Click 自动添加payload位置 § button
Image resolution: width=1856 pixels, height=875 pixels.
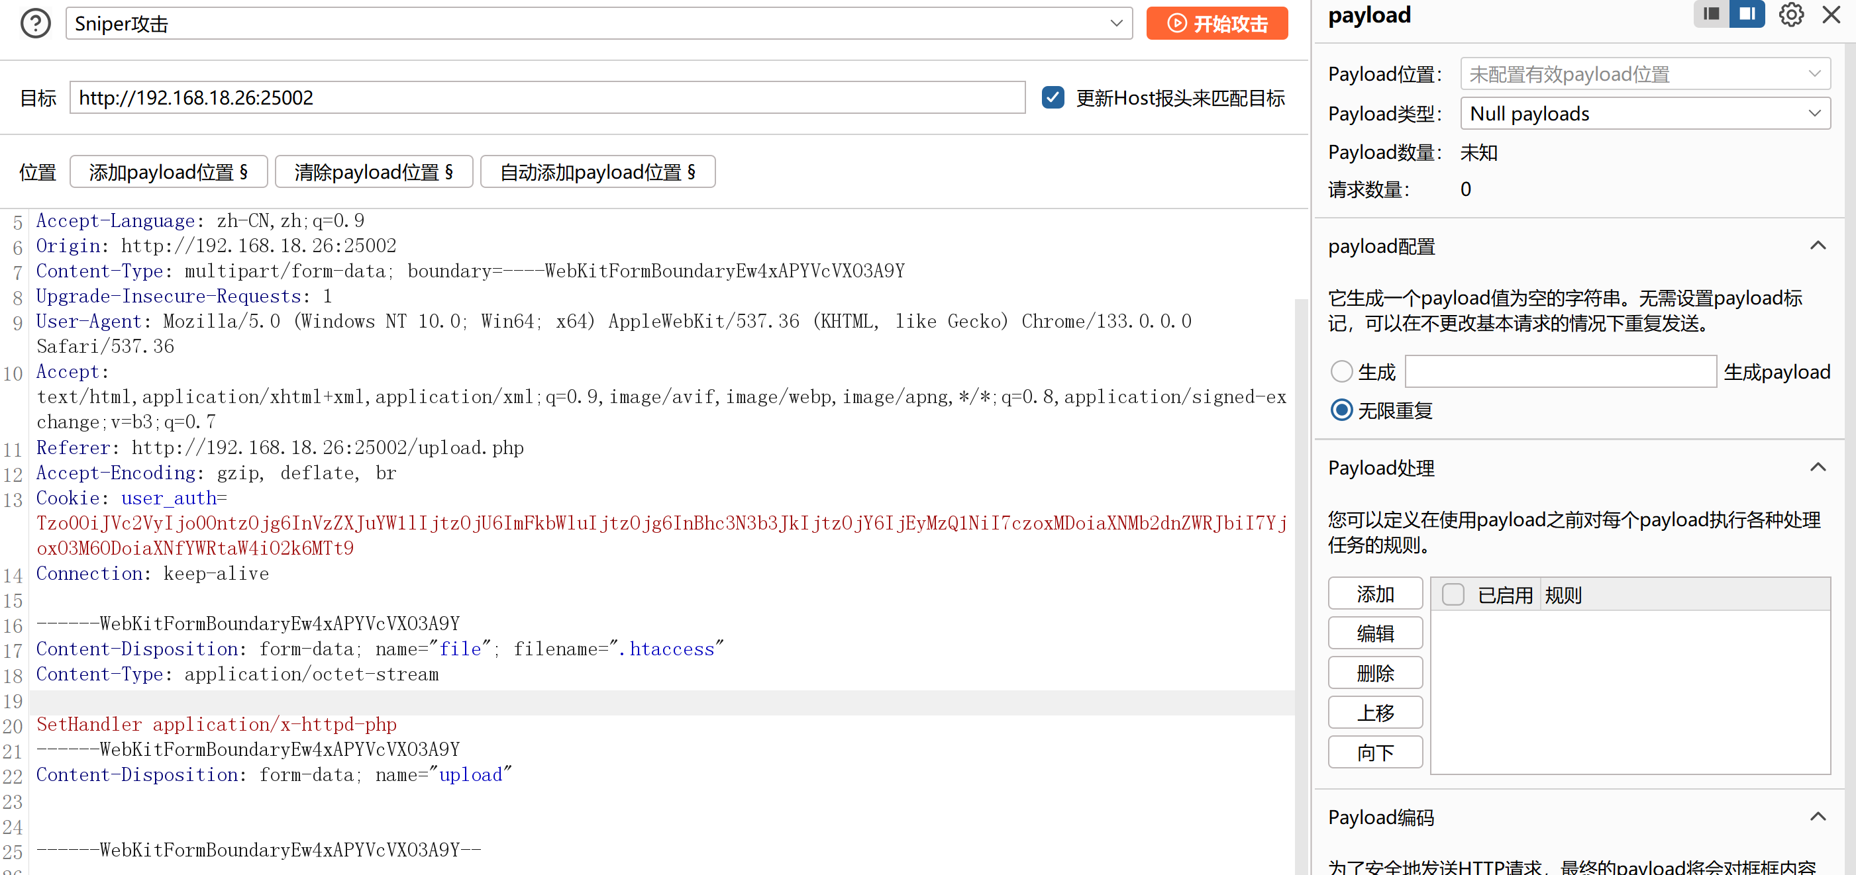click(597, 172)
